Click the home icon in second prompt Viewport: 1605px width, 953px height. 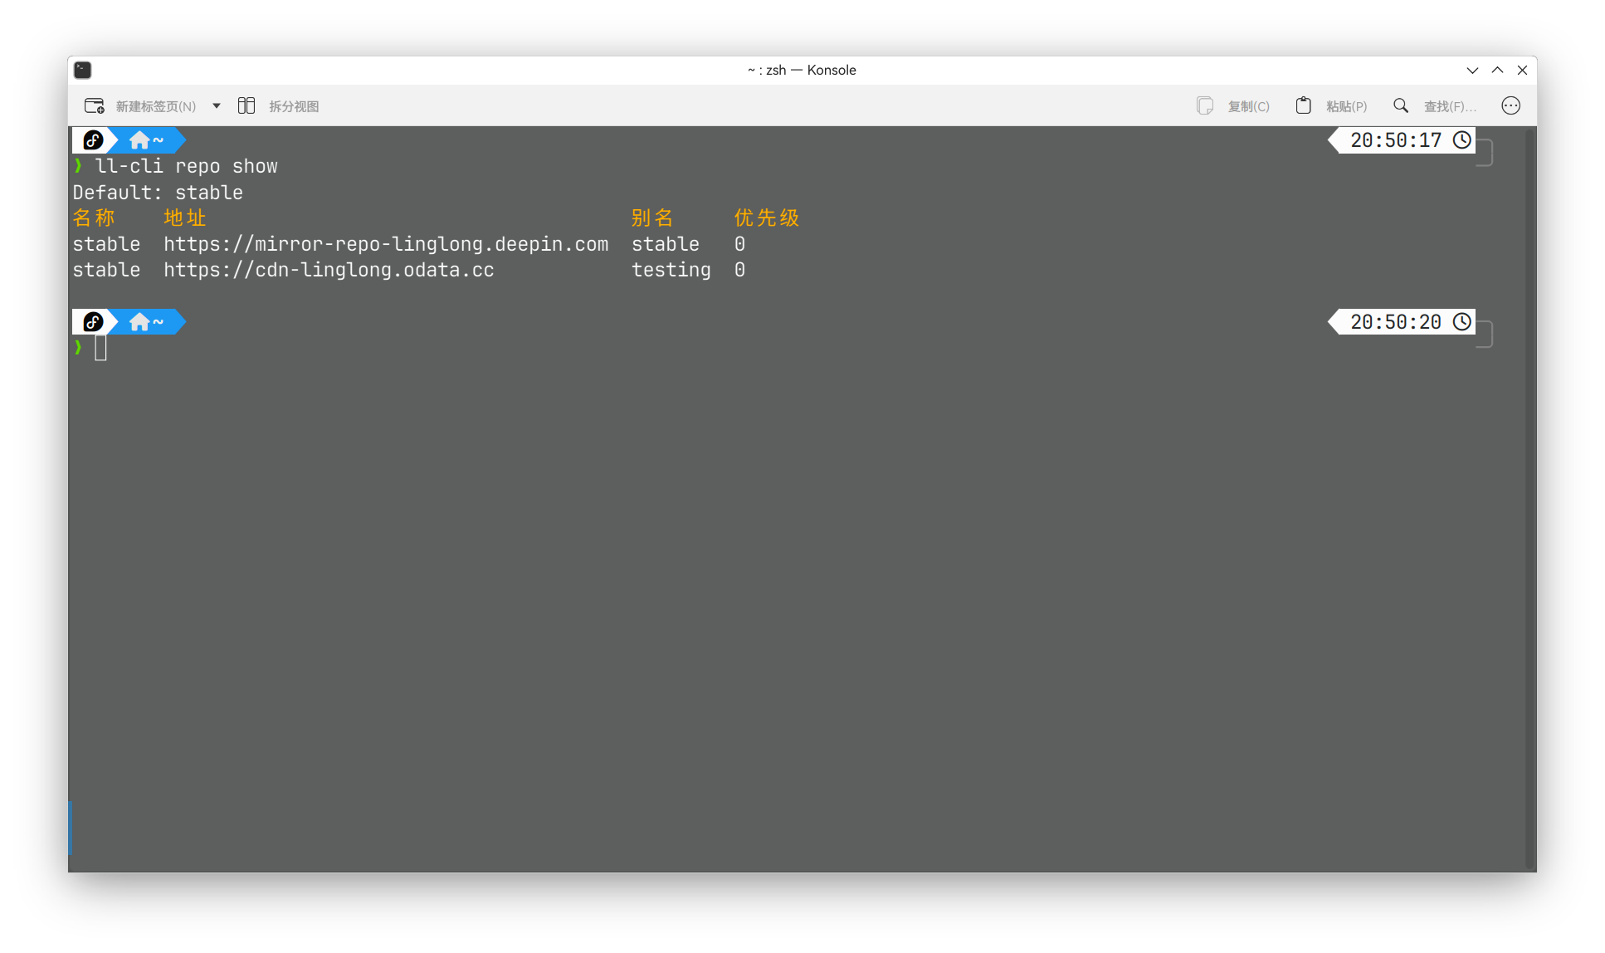[139, 321]
